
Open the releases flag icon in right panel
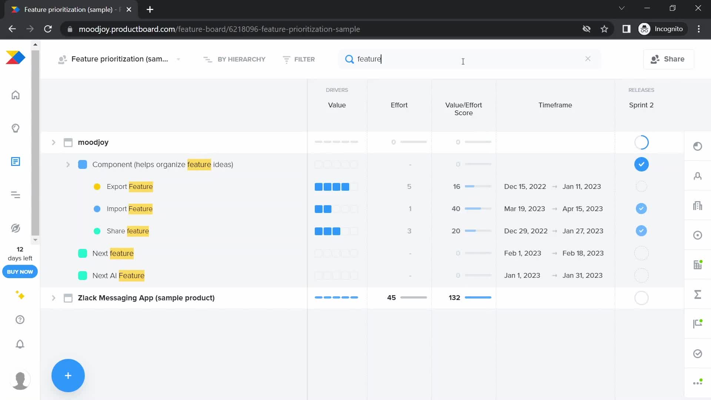[x=698, y=324]
